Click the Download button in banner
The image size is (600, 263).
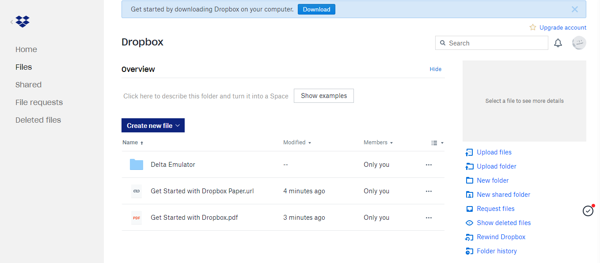(316, 9)
